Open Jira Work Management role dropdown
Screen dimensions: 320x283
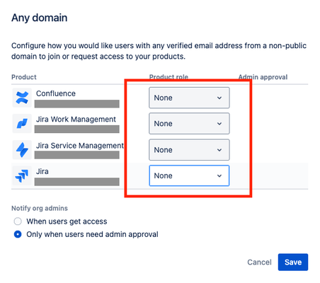tap(189, 124)
